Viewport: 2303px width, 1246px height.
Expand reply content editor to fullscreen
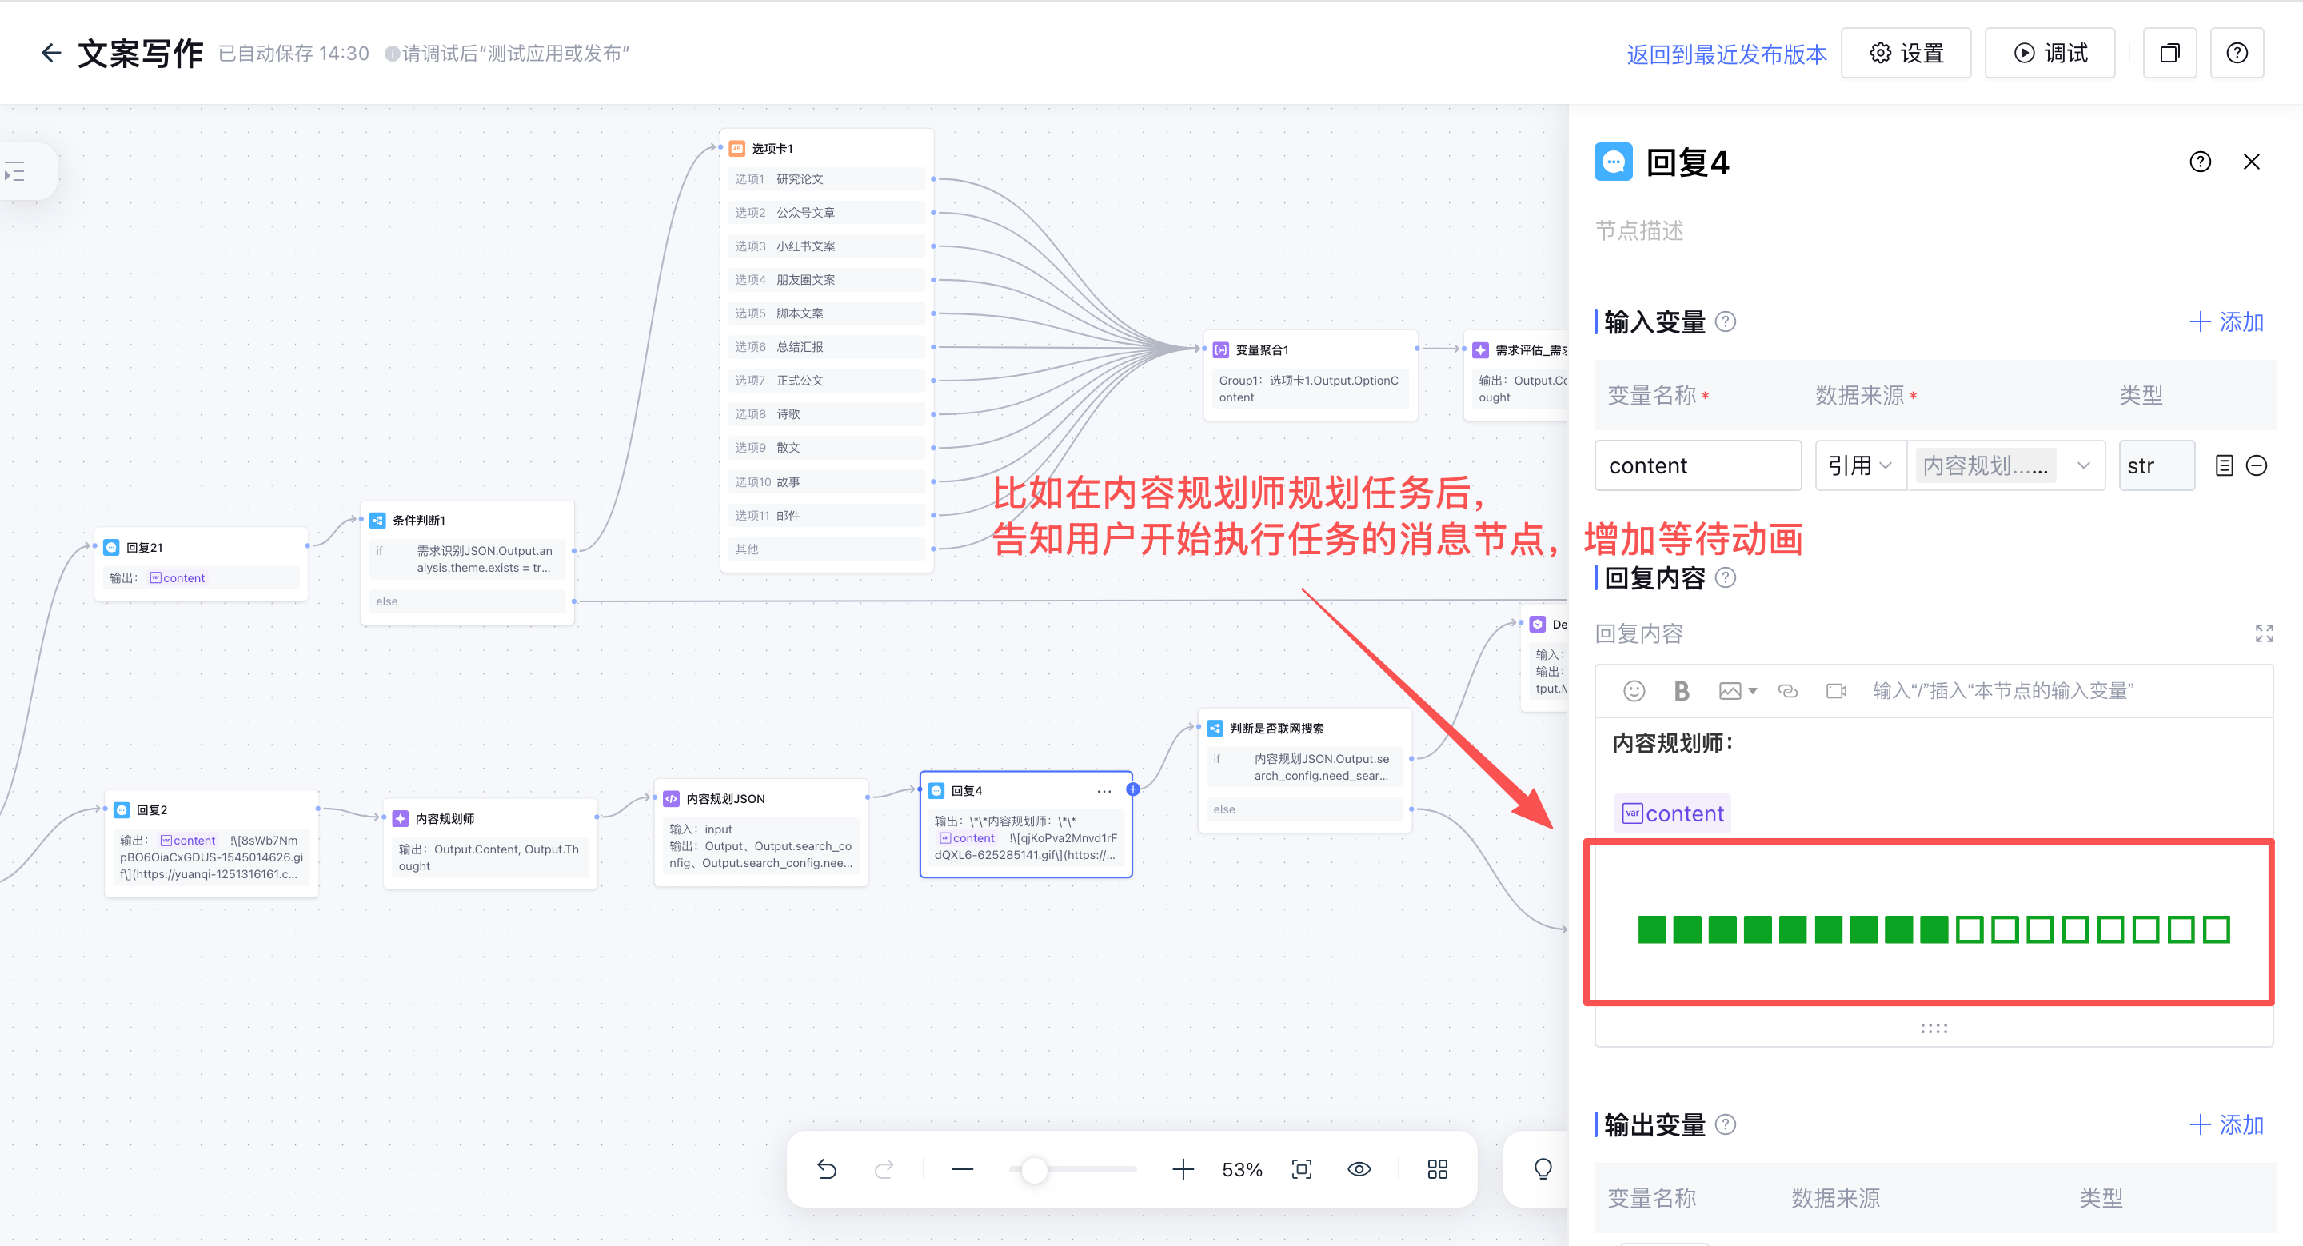(2264, 633)
